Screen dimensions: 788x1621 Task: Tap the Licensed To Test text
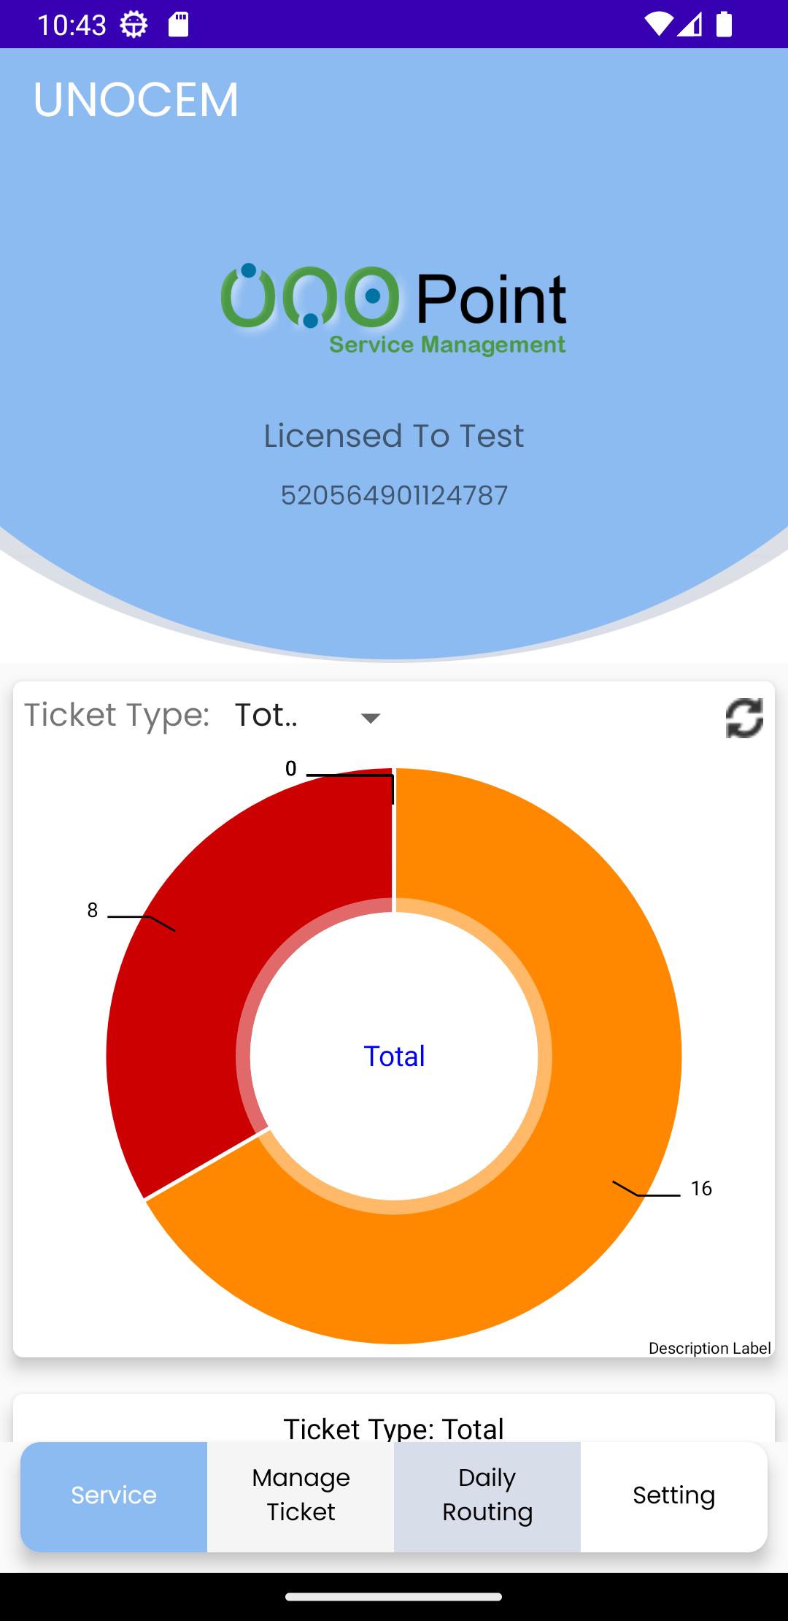(x=394, y=436)
